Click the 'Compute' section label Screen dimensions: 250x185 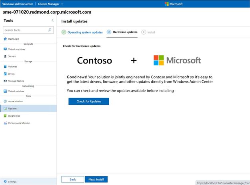tap(28, 44)
